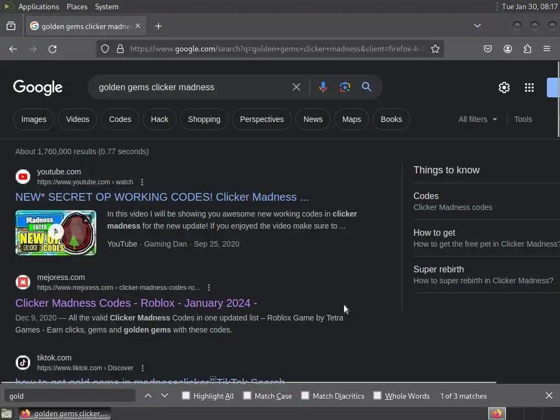Go to next find match
Image resolution: width=560 pixels, height=420 pixels.
165,396
